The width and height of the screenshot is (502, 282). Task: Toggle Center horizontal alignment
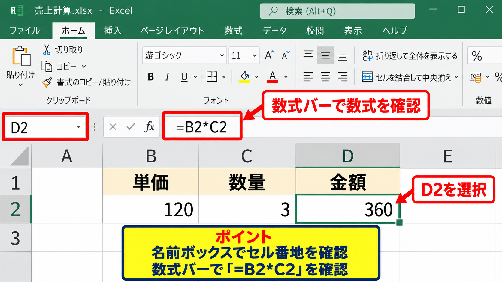325,77
